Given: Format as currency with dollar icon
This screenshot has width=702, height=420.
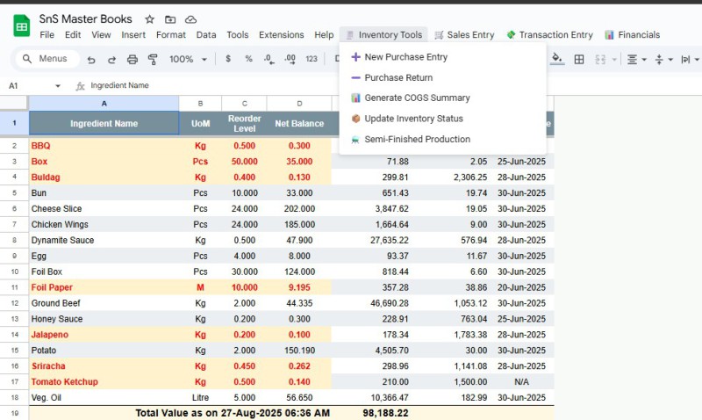Looking at the screenshot, I should point(228,59).
